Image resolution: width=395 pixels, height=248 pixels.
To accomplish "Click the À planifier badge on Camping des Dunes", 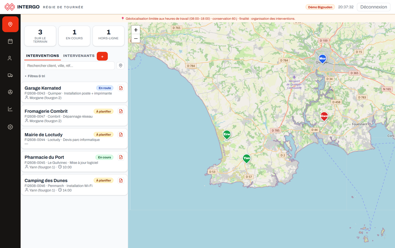I will click(x=104, y=180).
